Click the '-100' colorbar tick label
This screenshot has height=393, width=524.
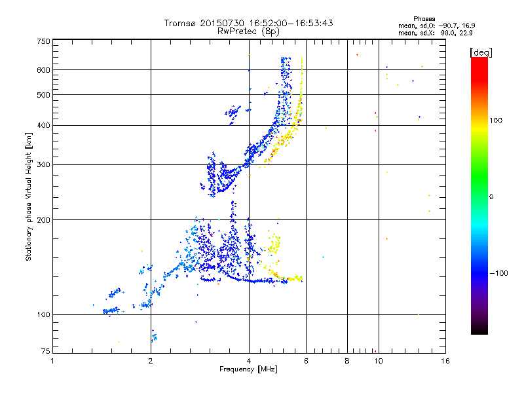tap(499, 273)
